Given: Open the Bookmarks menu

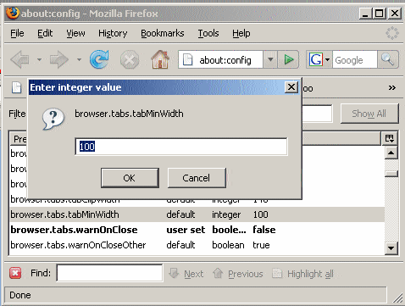Looking at the screenshot, I should pyautogui.click(x=163, y=33).
